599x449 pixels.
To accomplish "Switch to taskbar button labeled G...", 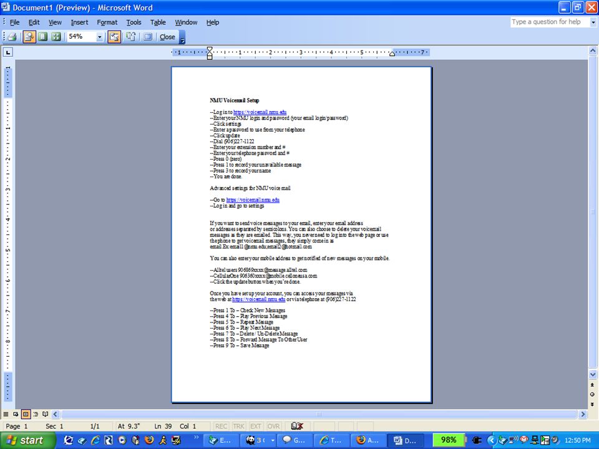I will tap(294, 440).
